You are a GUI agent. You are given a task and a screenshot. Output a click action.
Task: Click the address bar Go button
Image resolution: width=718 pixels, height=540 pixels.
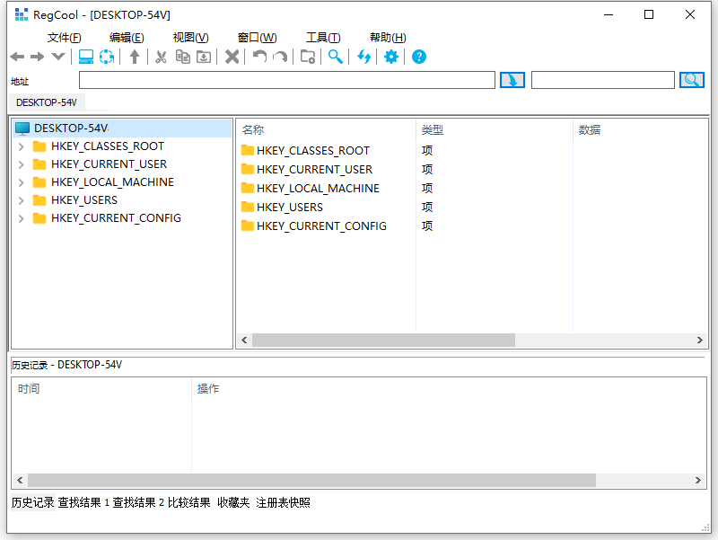(x=512, y=79)
